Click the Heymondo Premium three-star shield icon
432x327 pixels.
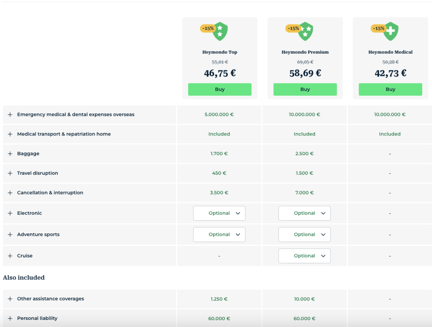pyautogui.click(x=305, y=31)
